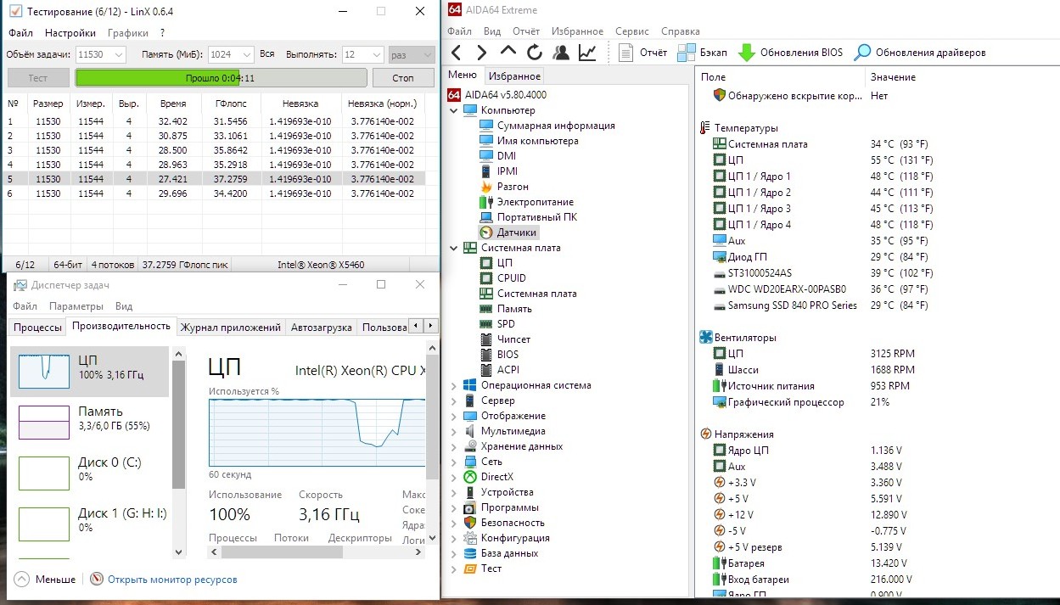Select Электропитание in the AIDA64 tree

click(526, 202)
